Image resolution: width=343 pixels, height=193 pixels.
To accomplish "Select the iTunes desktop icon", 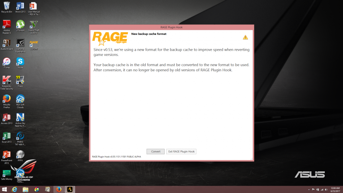I will pyautogui.click(x=7, y=63).
